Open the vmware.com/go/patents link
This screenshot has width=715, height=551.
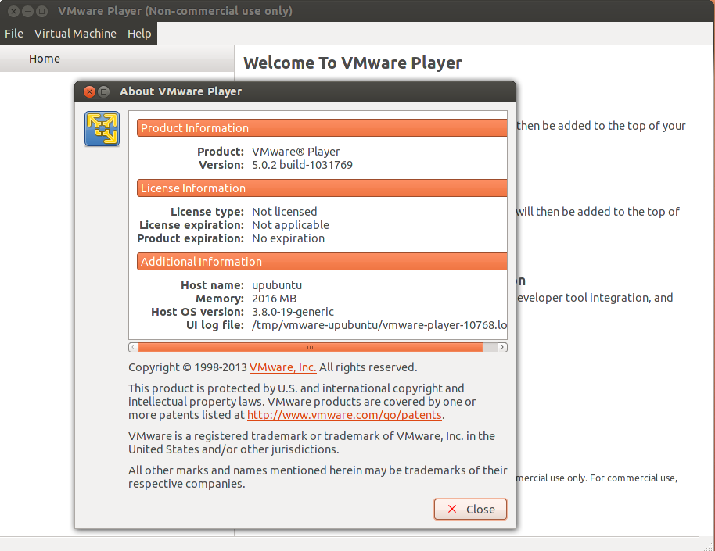pyautogui.click(x=344, y=415)
